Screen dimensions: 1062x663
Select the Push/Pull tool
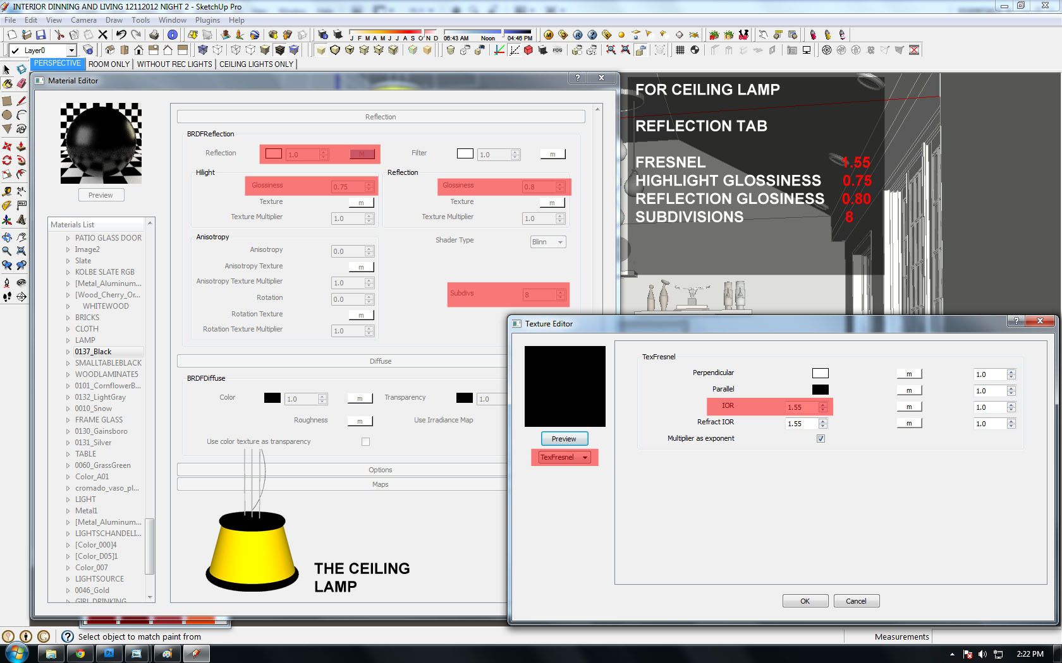(21, 146)
